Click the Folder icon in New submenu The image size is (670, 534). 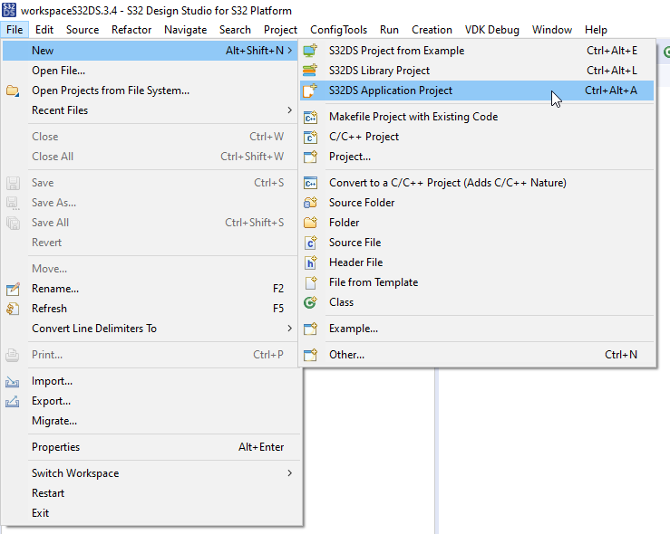click(310, 223)
